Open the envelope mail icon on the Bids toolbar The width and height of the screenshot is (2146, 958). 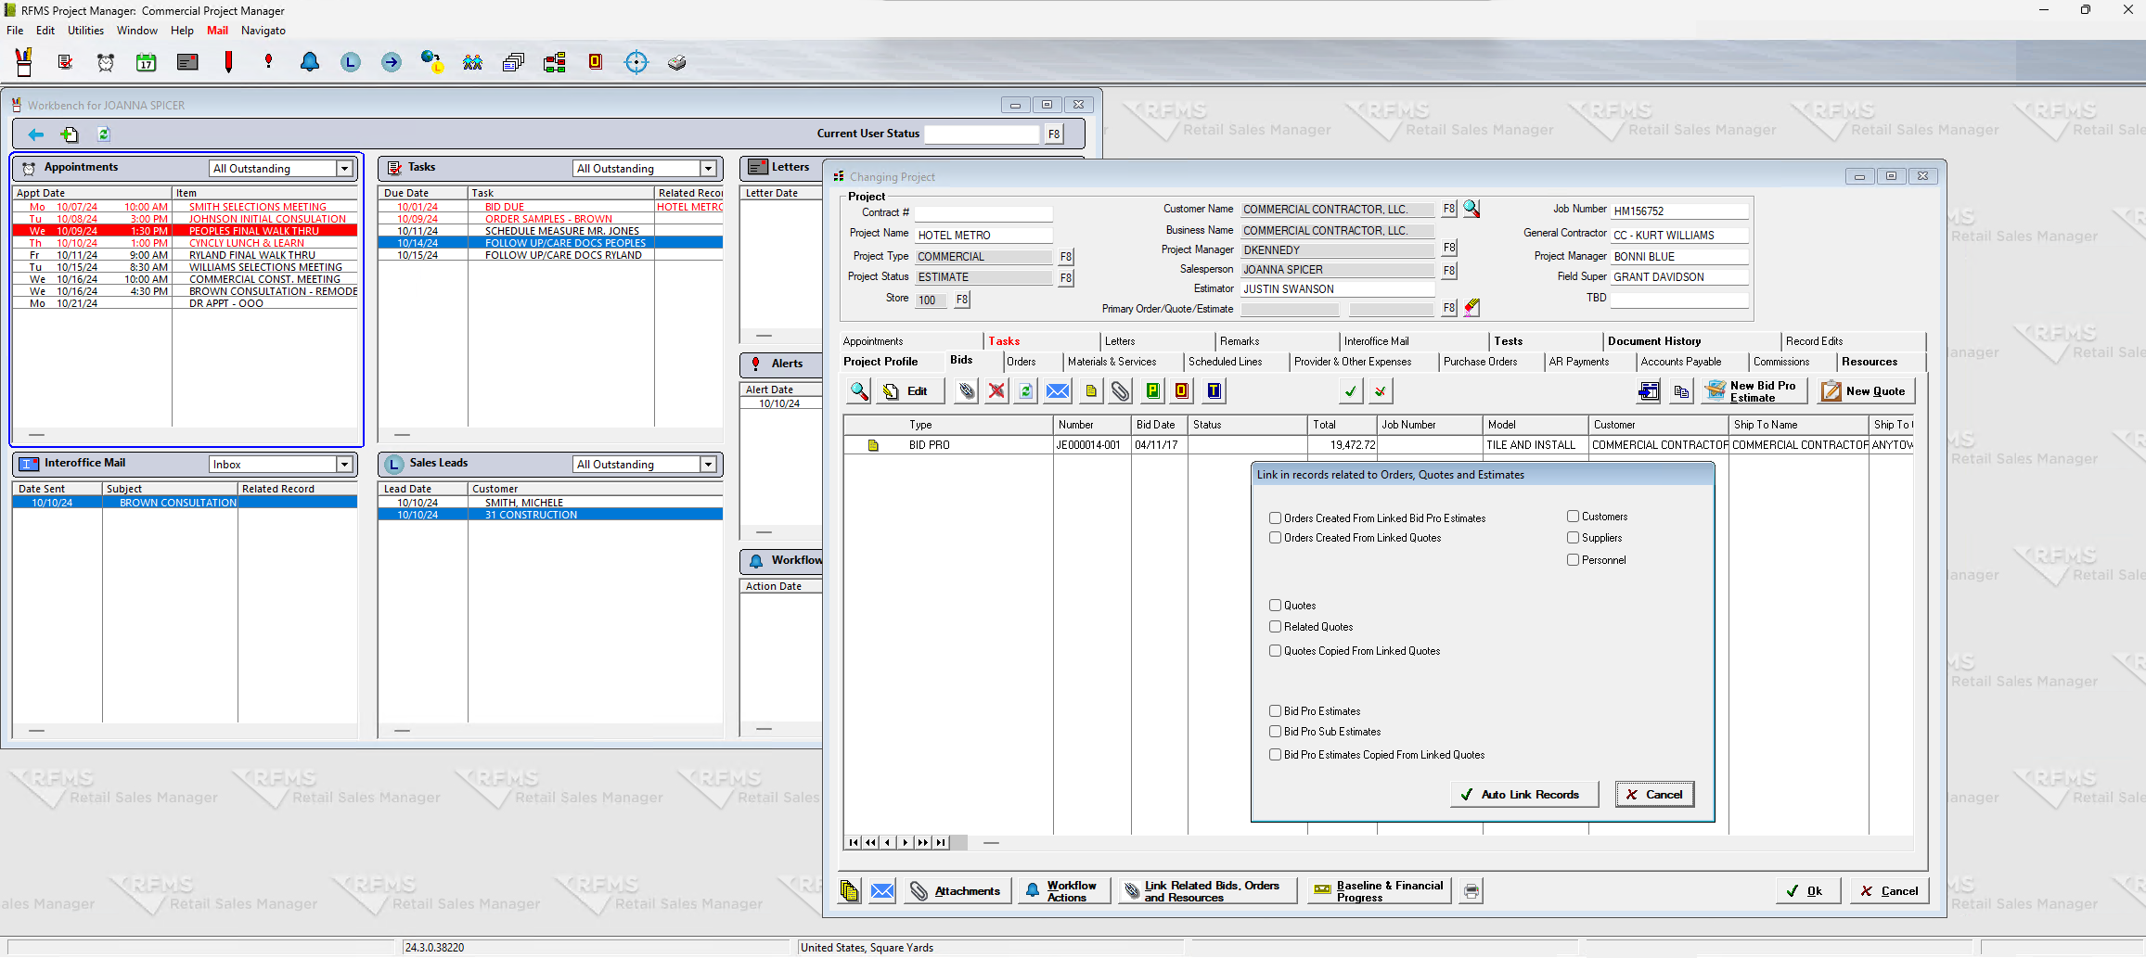1057,390
